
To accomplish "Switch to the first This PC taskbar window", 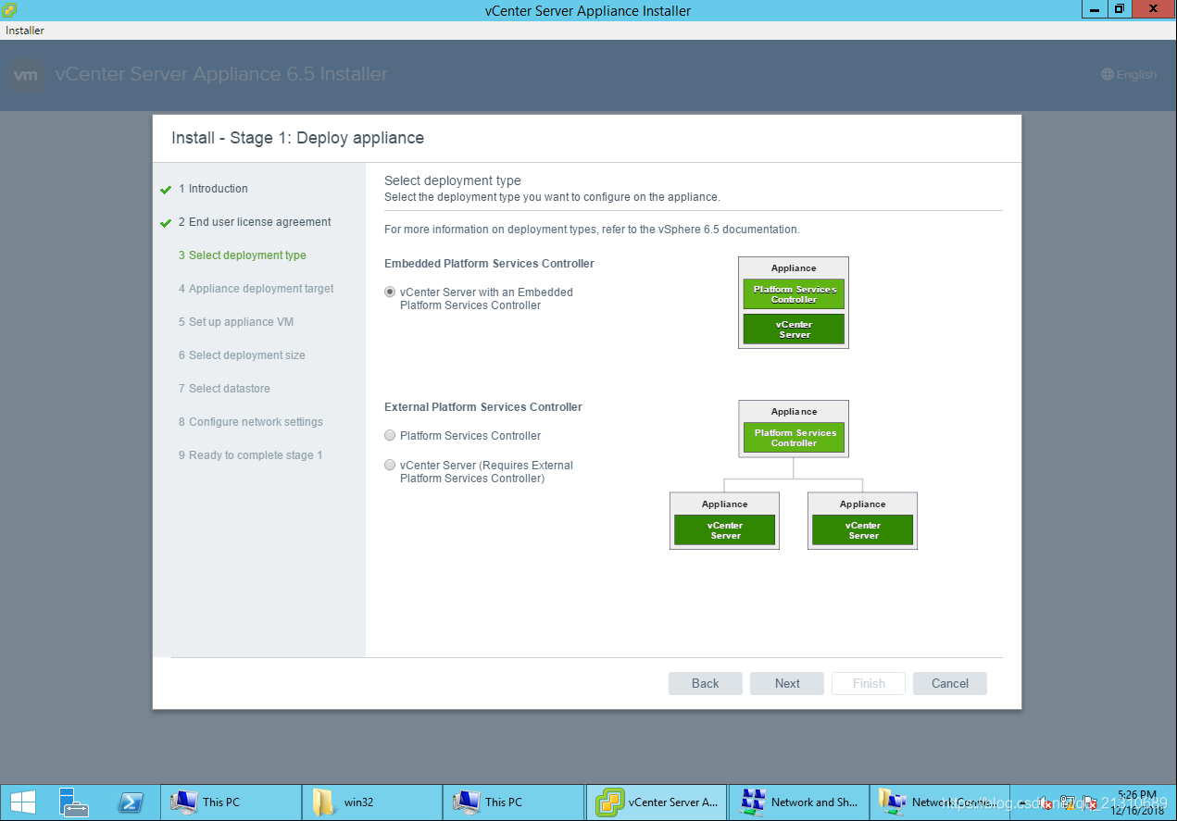I will (232, 802).
